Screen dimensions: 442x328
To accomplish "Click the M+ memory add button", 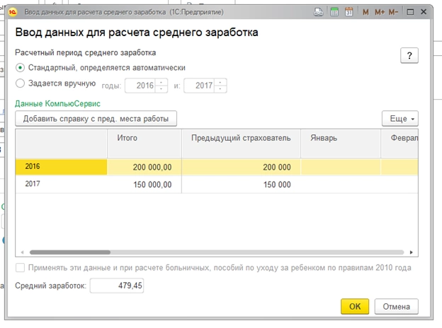I will coord(380,12).
